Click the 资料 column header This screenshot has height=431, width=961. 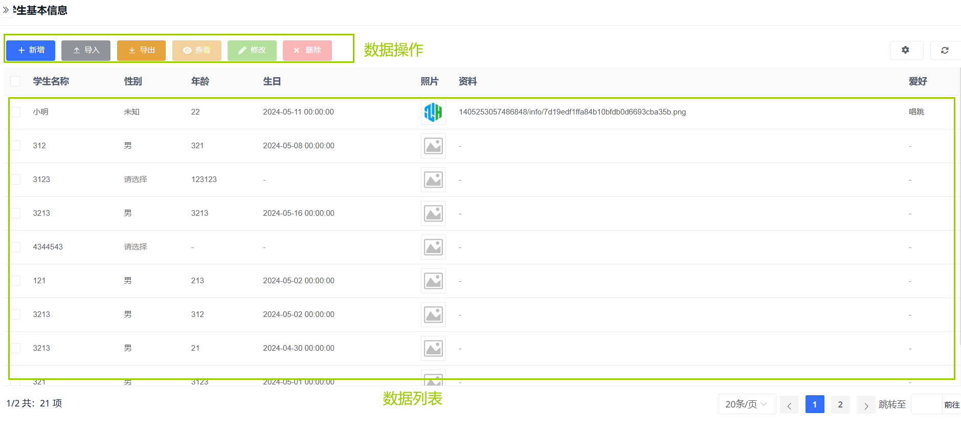(x=467, y=81)
